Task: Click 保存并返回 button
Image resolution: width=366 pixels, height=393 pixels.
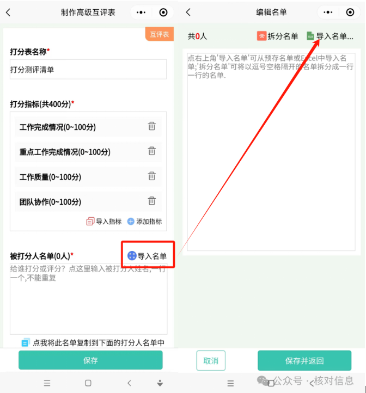Action: point(304,361)
